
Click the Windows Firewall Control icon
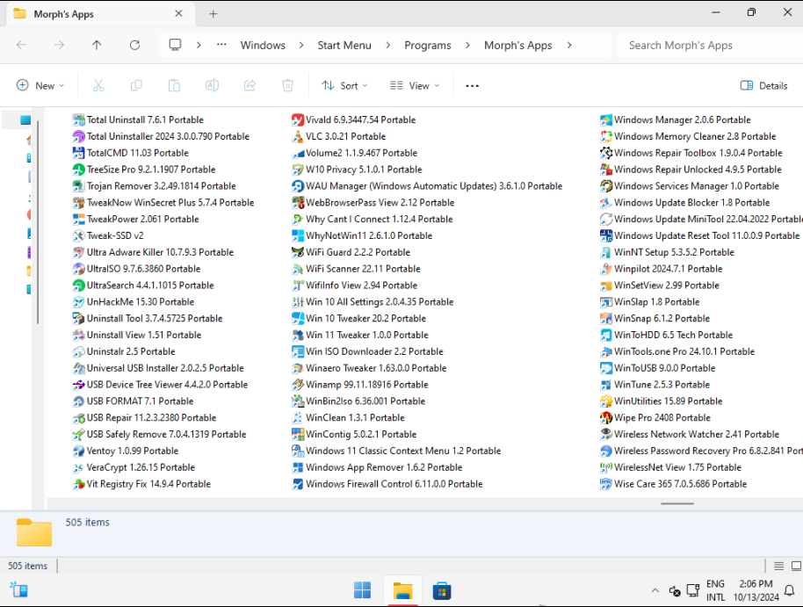click(x=298, y=484)
